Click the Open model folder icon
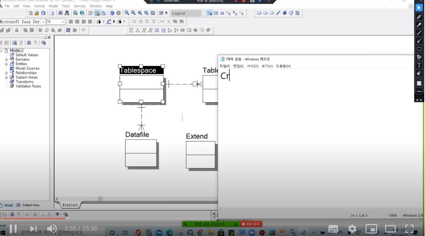 click(x=37, y=13)
